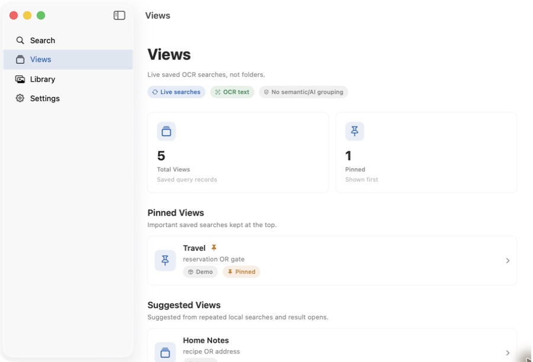Click the Total Views count 5
The height and width of the screenshot is (362, 533).
(x=161, y=156)
